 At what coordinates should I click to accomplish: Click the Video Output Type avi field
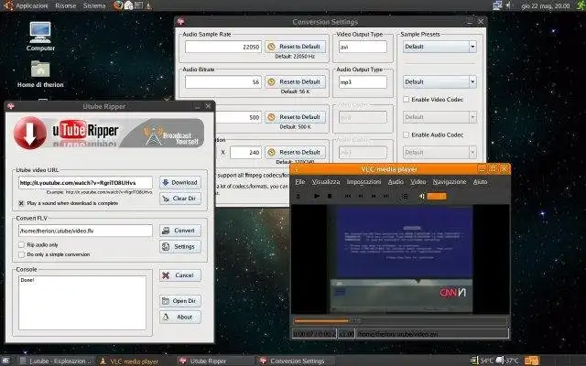pos(363,47)
